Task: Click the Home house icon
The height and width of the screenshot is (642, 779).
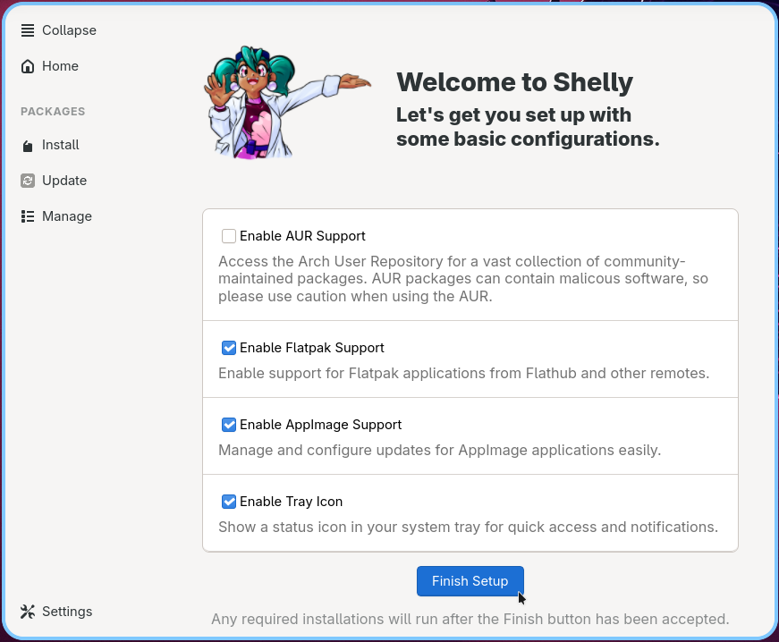Action: [x=28, y=66]
